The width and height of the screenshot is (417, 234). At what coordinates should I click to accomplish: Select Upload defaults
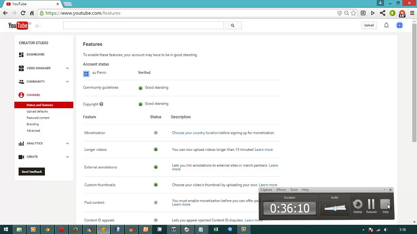[37, 111]
